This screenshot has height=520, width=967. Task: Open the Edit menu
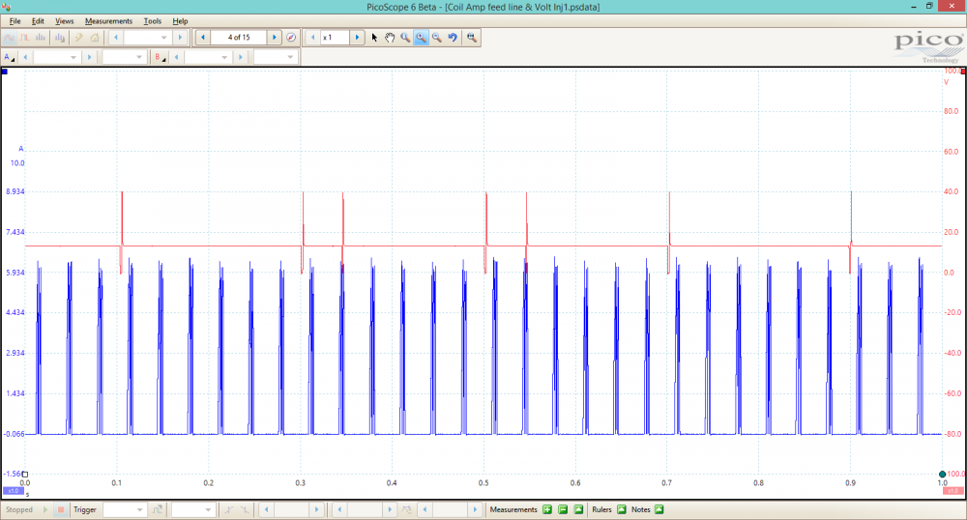pos(38,21)
